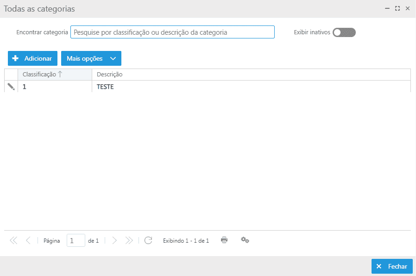Expand the Mais opções dropdown
The height and width of the screenshot is (276, 416).
91,59
